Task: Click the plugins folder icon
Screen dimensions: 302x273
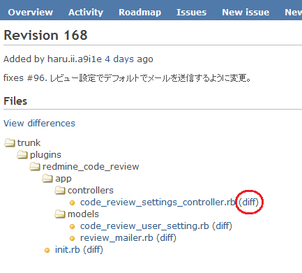Action: [22, 154]
